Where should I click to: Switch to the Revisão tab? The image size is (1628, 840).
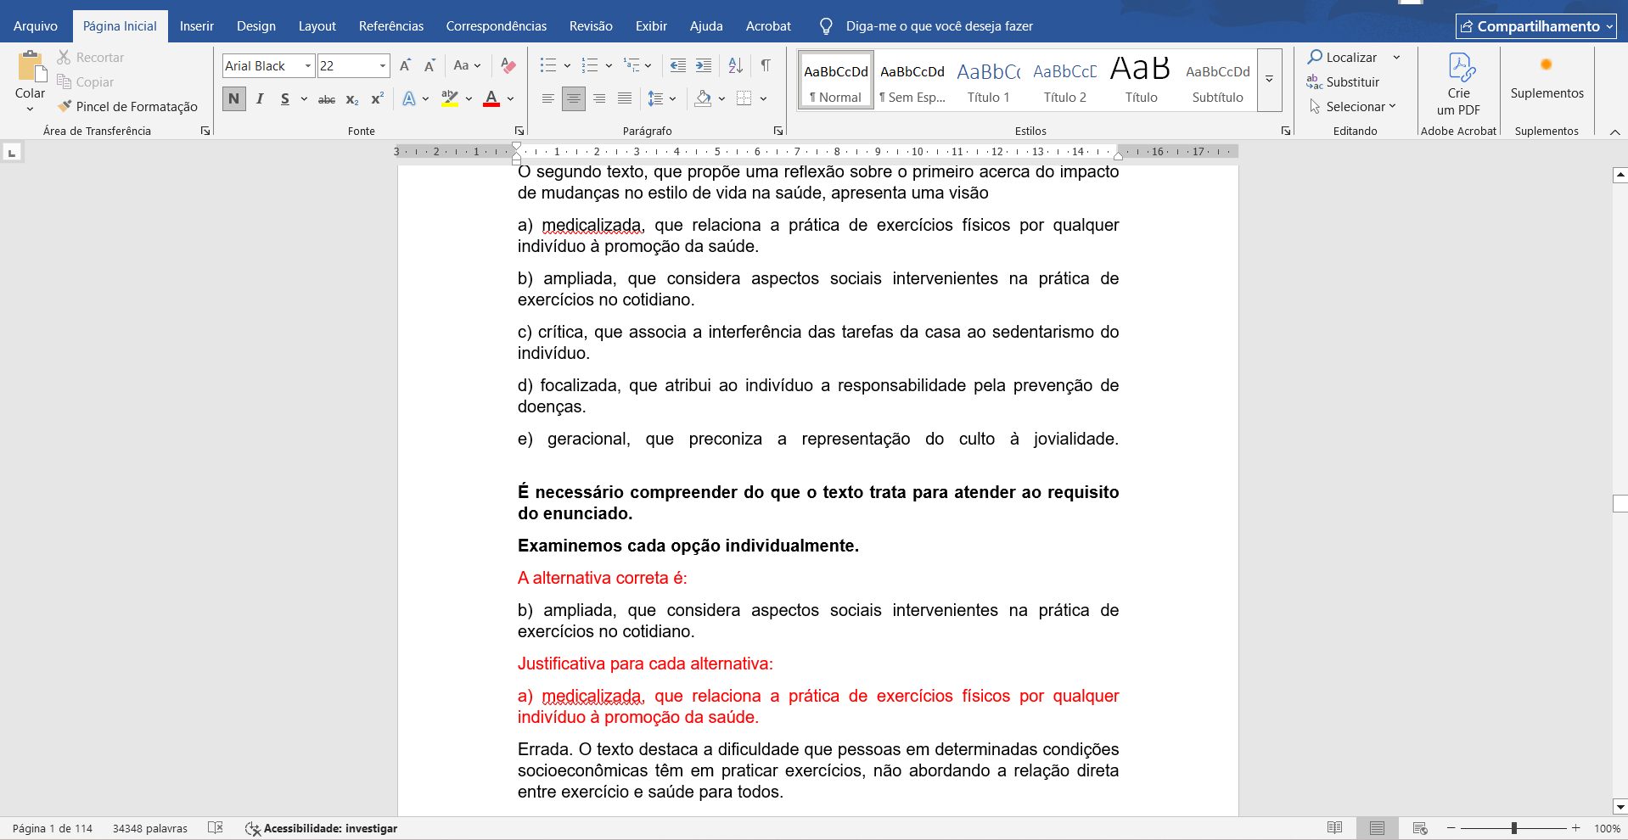(x=591, y=26)
